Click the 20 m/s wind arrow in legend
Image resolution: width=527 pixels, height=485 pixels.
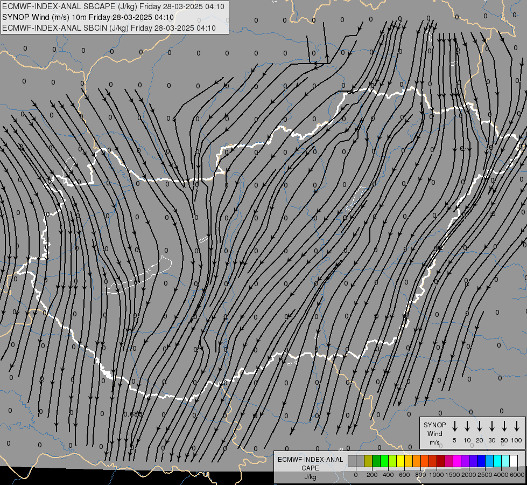click(x=479, y=426)
